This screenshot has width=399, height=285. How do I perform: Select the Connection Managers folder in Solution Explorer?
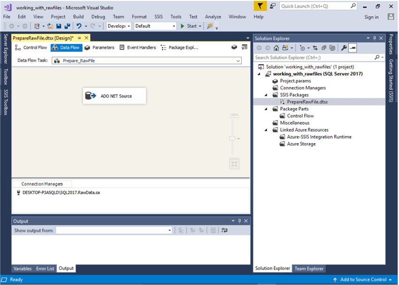click(303, 88)
